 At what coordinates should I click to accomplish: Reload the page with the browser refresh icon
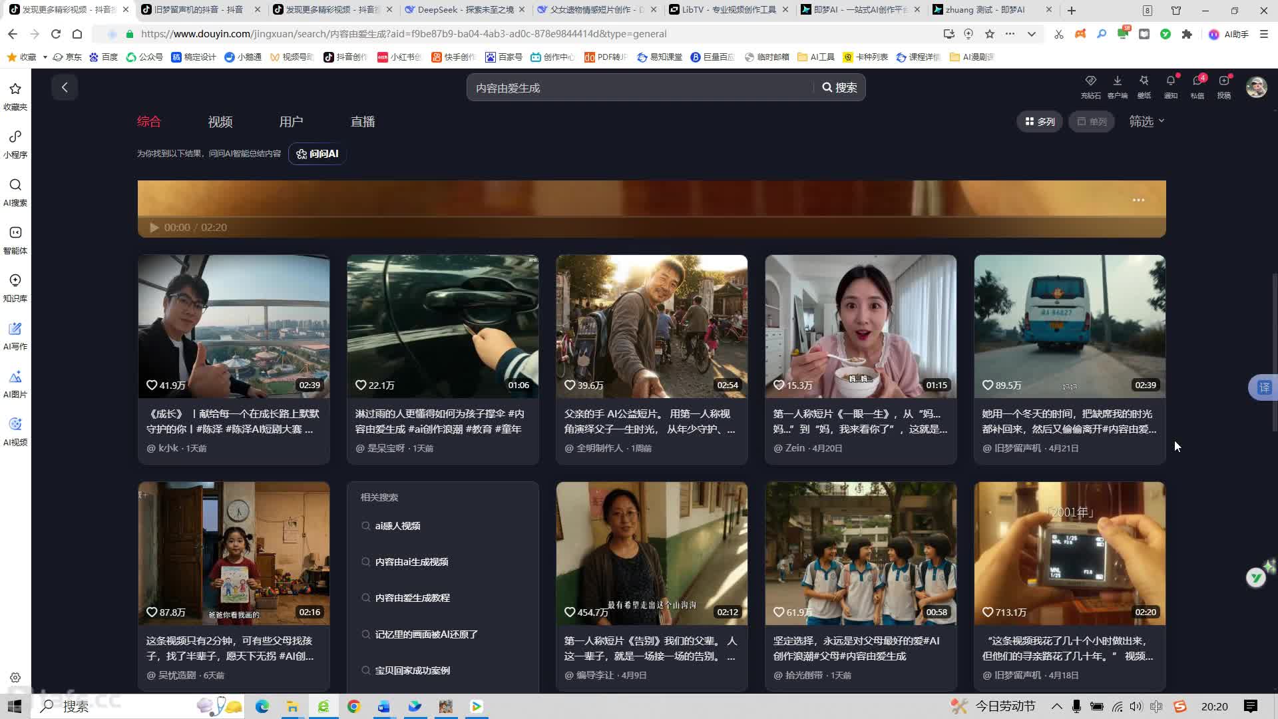click(x=56, y=34)
